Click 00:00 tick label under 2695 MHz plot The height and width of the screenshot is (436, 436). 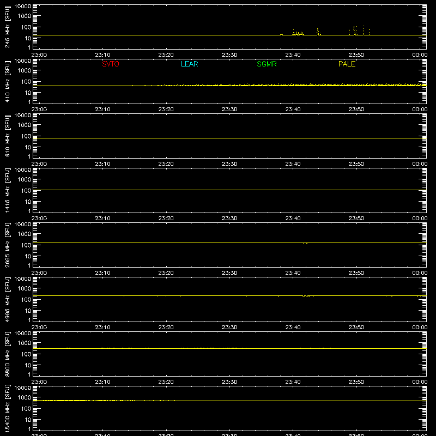(x=420, y=273)
